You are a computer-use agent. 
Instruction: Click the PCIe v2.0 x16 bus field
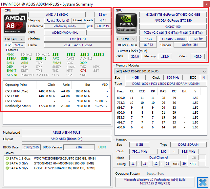click(173, 33)
